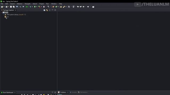Open the Debug dropdown arrow

point(32,7)
